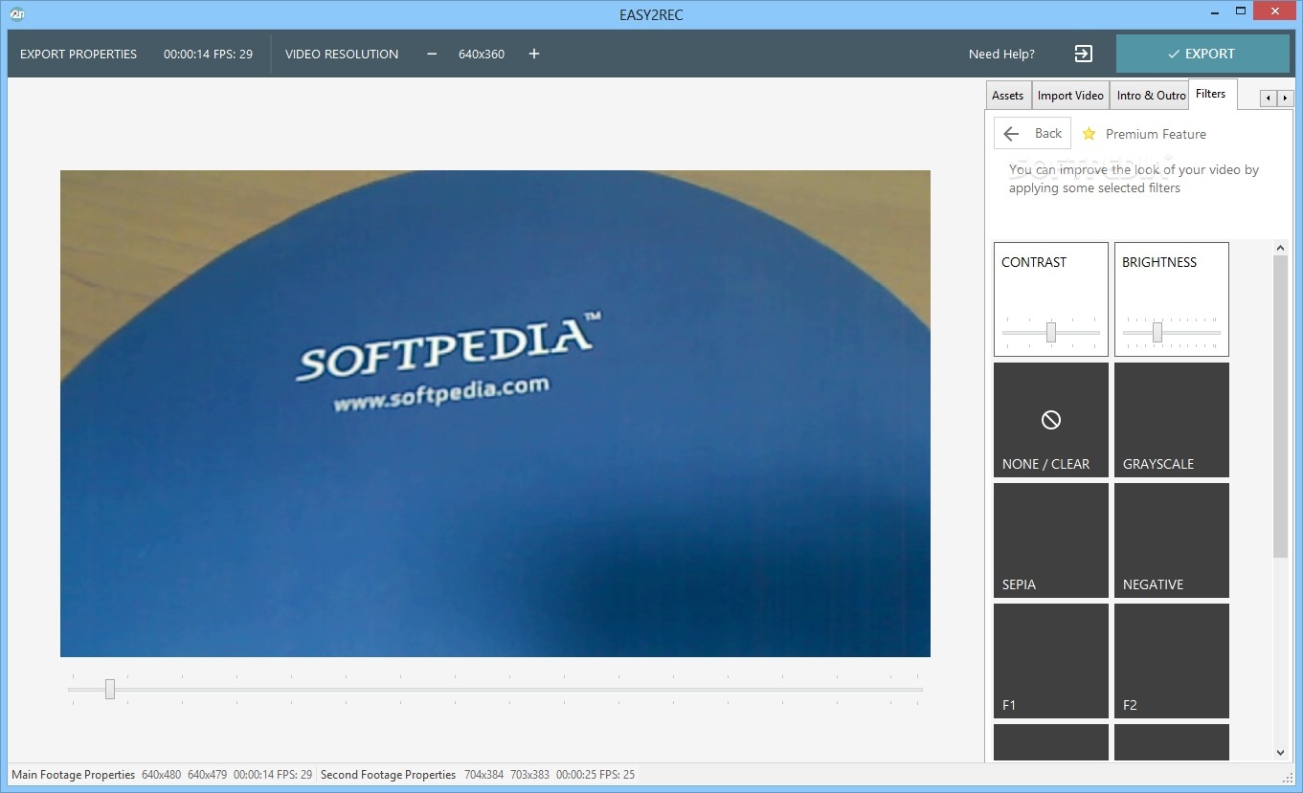The image size is (1303, 793).
Task: Apply the F2 filter tile
Action: click(1172, 661)
